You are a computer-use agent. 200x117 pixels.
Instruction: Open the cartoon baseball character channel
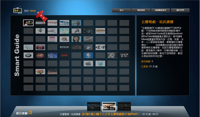[x=64, y=39]
